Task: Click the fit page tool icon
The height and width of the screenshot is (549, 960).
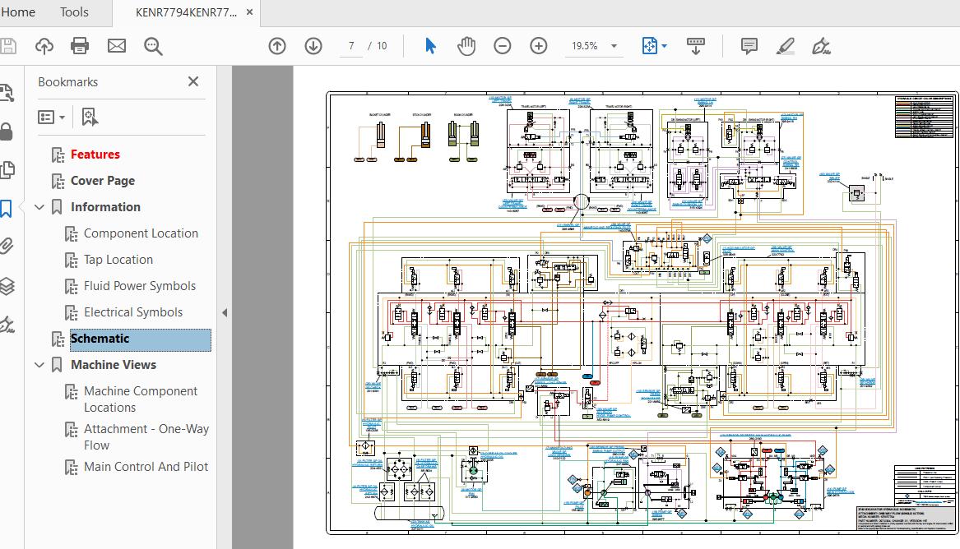Action: point(649,46)
